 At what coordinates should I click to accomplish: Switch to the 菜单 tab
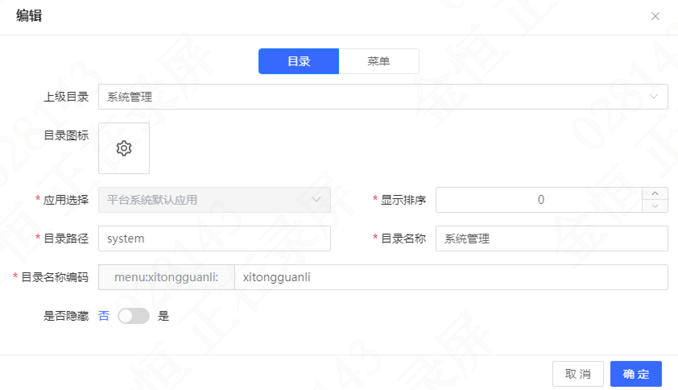(379, 61)
